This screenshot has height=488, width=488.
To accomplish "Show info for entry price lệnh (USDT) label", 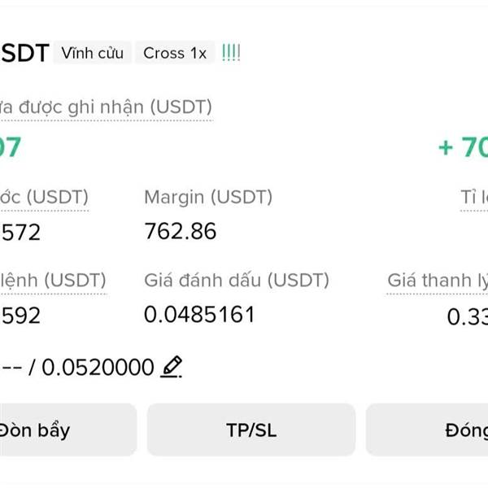I will 53,281.
